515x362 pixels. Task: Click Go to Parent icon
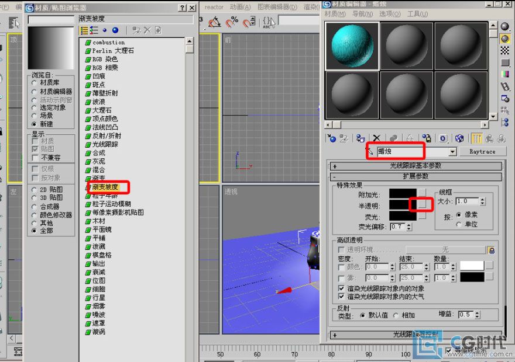[x=489, y=138]
